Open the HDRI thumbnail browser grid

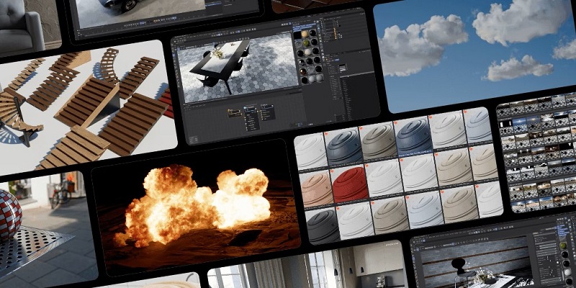pyautogui.click(x=536, y=155)
